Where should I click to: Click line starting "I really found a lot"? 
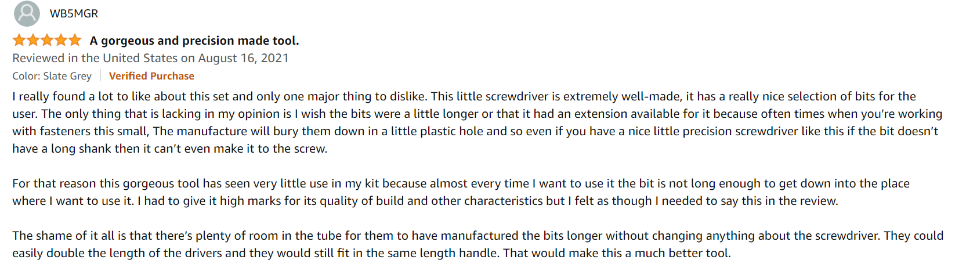point(464,96)
